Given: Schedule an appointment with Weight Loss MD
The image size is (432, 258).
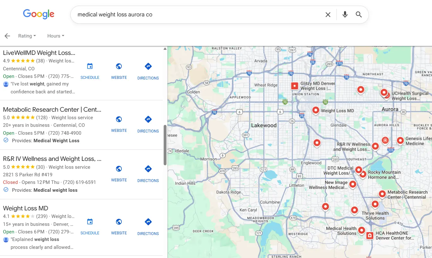Looking at the screenshot, I should point(90,226).
